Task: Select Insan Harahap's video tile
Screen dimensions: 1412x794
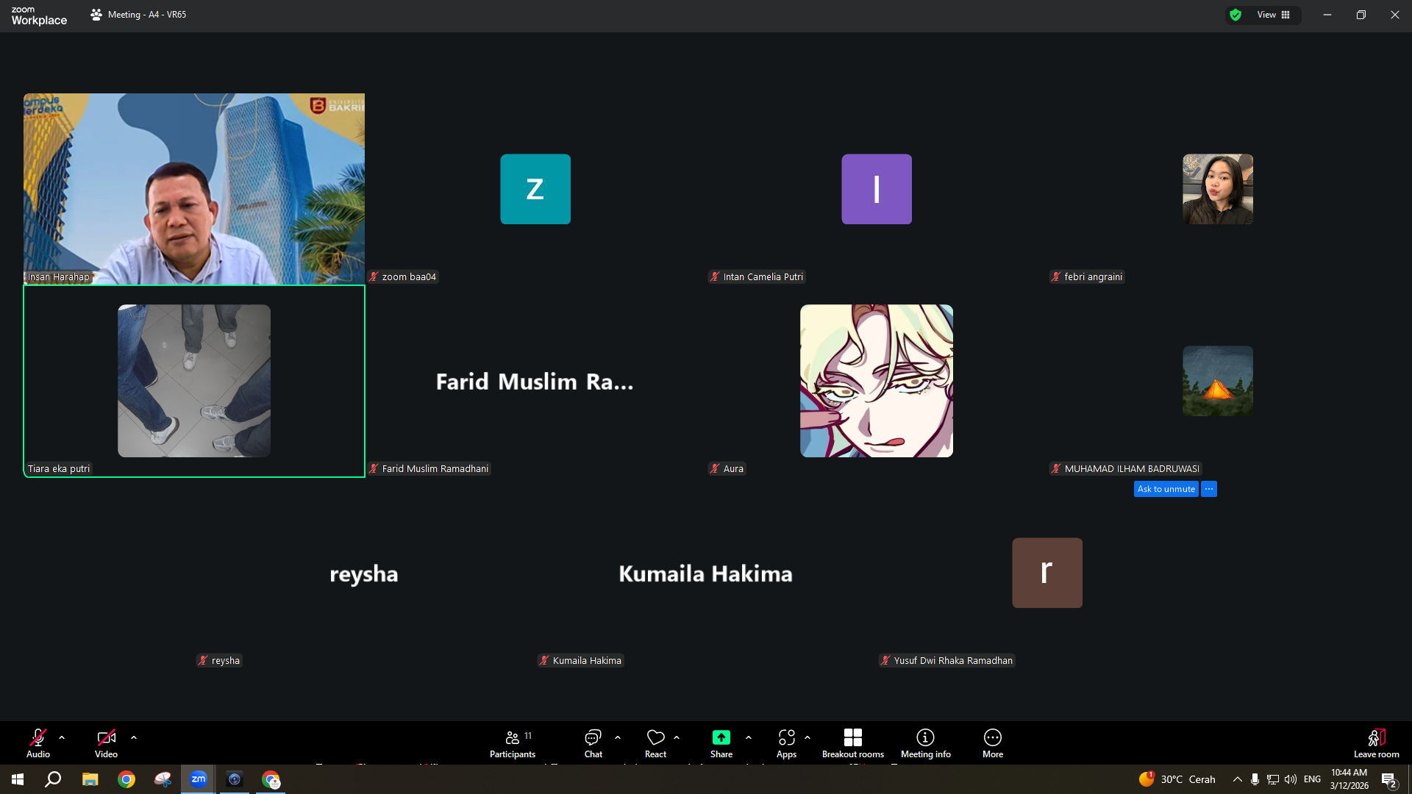Action: pos(194,189)
